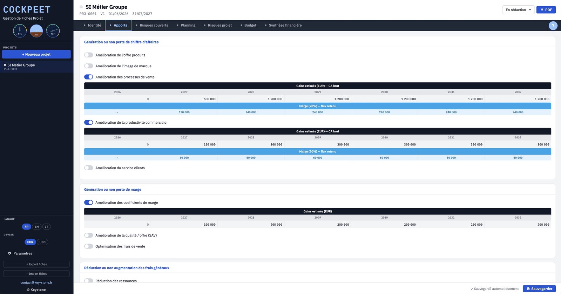Click the Paramètres gear icon
The width and height of the screenshot is (561, 294).
pyautogui.click(x=9, y=253)
